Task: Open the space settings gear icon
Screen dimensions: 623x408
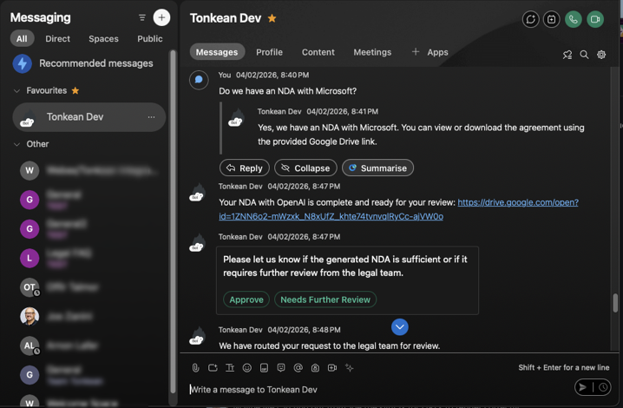Action: tap(601, 55)
